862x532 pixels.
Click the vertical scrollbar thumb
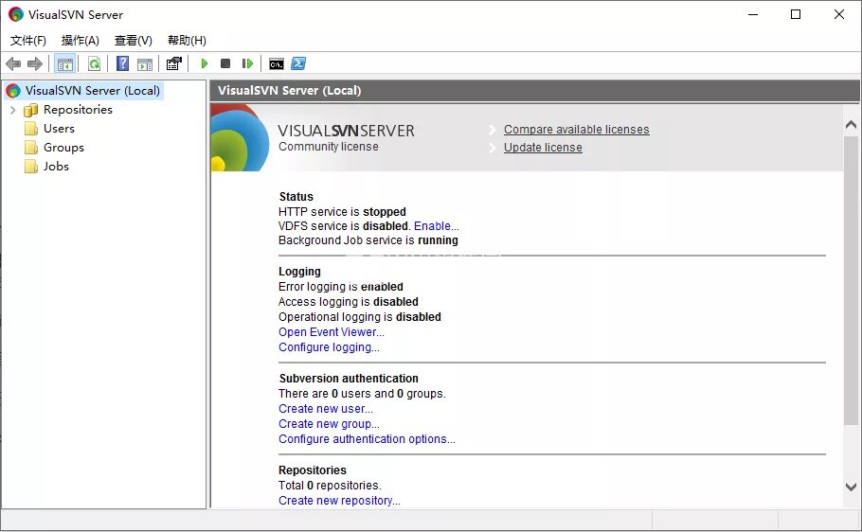[851, 280]
